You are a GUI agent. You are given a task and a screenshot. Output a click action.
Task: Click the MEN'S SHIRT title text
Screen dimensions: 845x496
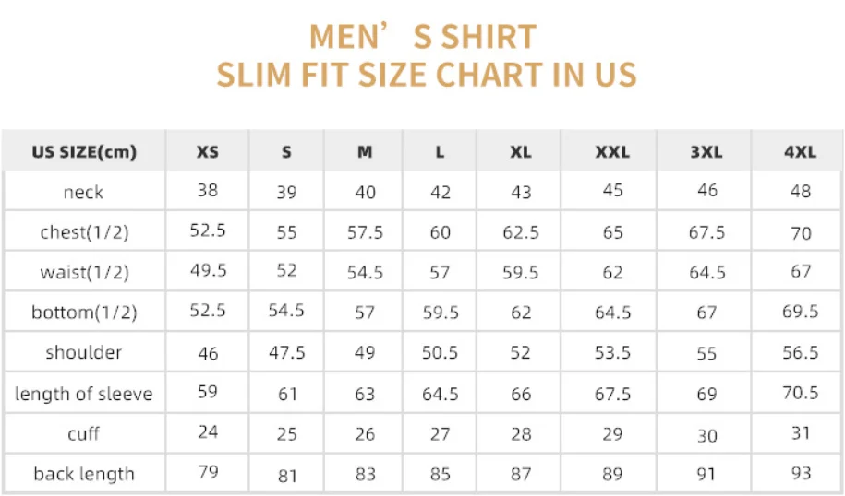click(x=422, y=37)
